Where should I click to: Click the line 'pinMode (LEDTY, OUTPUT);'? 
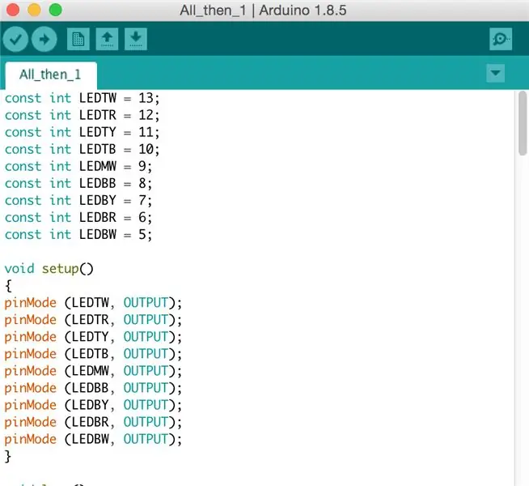tap(93, 337)
